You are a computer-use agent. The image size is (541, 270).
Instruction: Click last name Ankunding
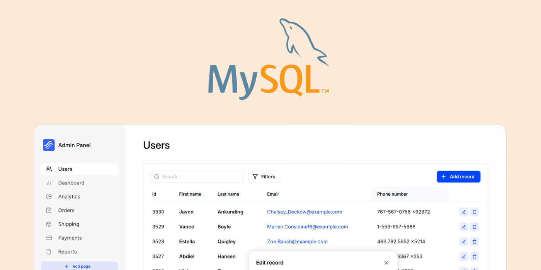230,212
